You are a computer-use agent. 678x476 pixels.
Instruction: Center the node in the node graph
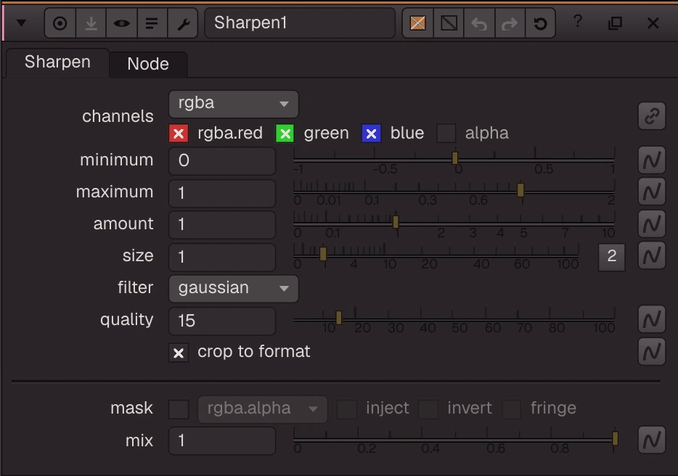(60, 23)
